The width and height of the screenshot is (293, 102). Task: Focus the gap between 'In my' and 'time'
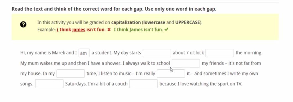pyautogui.click(x=71, y=74)
